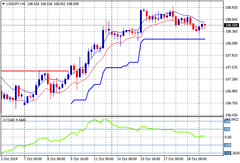Select the CCI -100 level label
240x163 pixels.
pyautogui.click(x=228, y=145)
